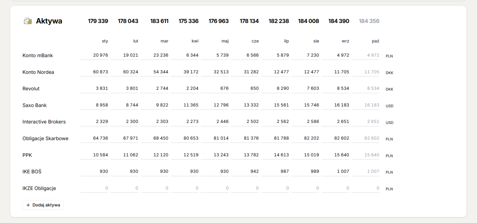Focus Interactive Brokers field for wrz
The image size is (477, 223).
335,121
